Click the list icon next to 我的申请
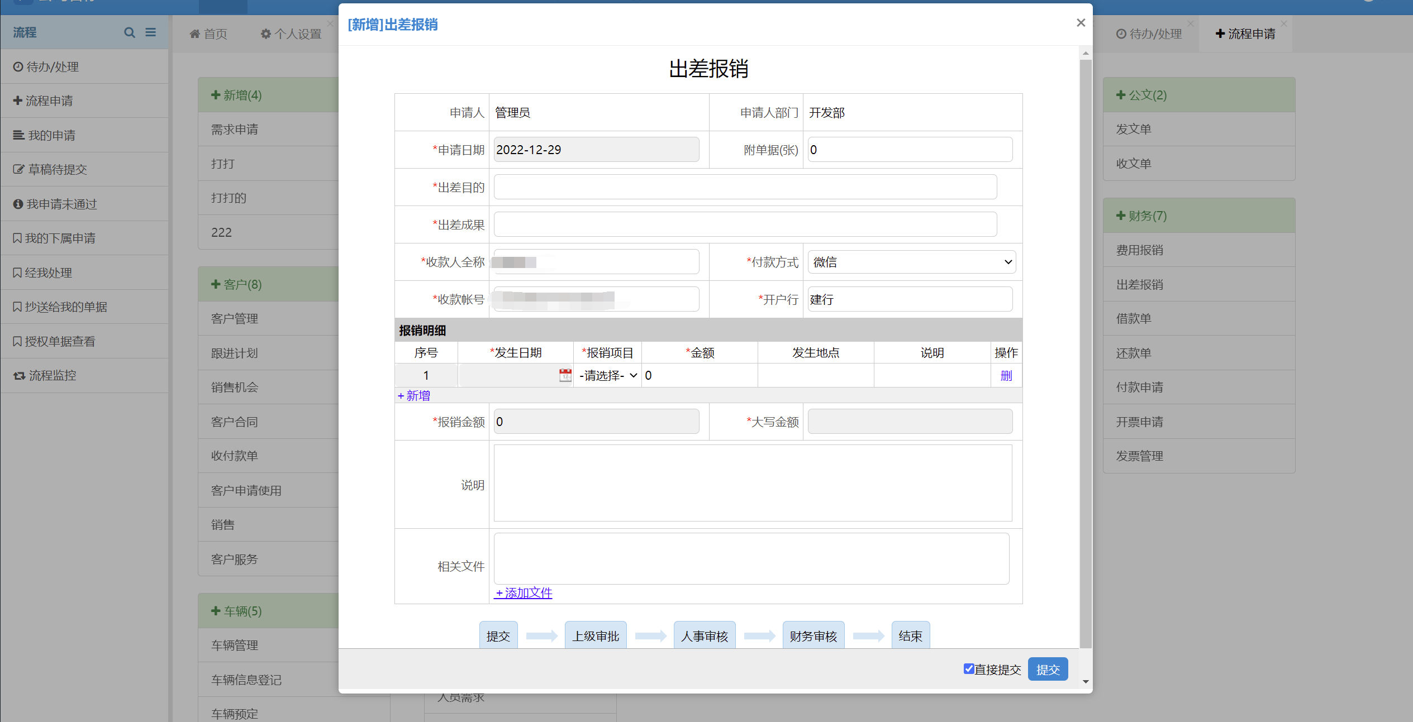Image resolution: width=1413 pixels, height=722 pixels. tap(19, 135)
